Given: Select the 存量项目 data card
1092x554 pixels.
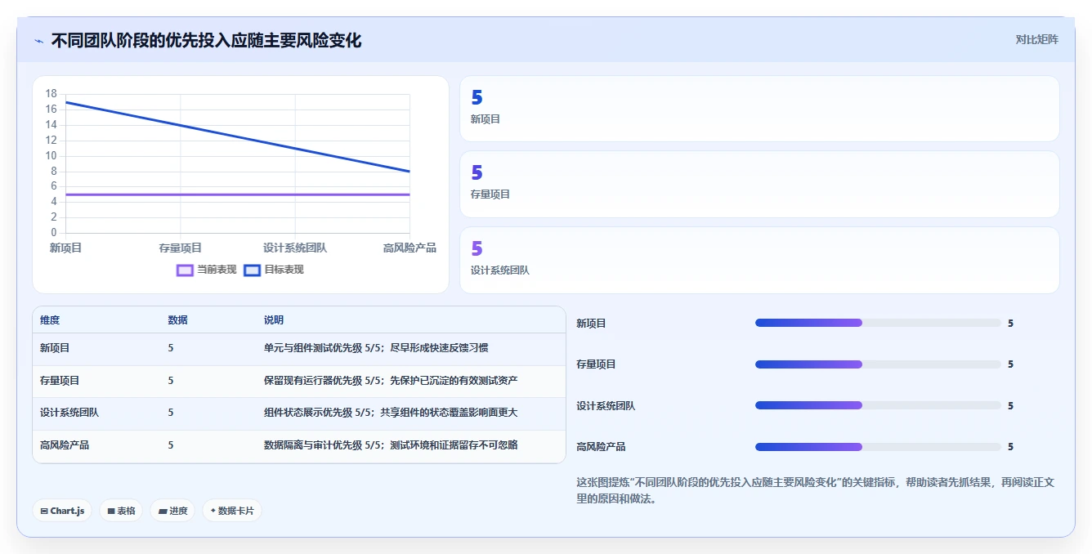Looking at the screenshot, I should 759,184.
